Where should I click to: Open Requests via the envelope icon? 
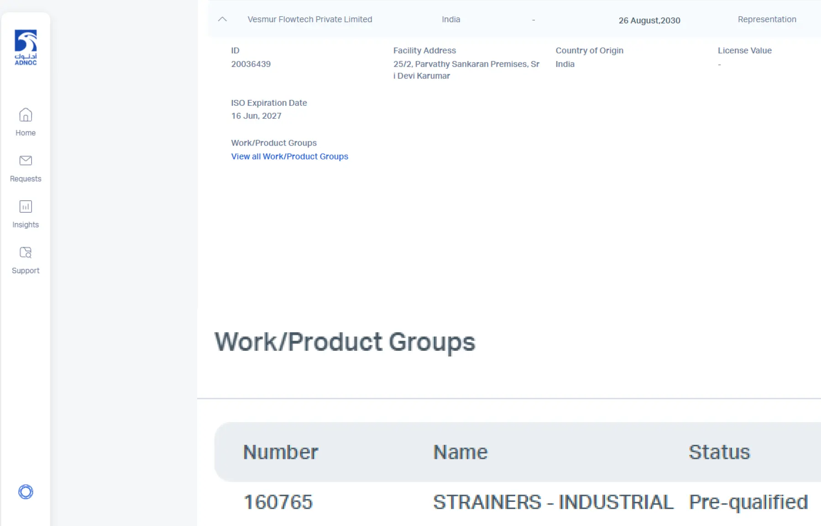[26, 161]
